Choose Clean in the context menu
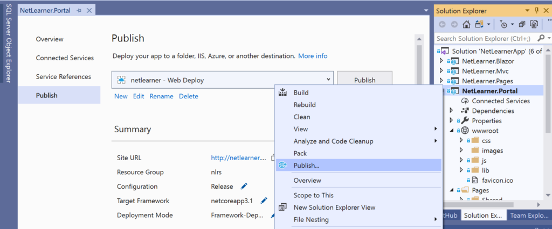Screen dimensions: 552x229 [358, 117]
